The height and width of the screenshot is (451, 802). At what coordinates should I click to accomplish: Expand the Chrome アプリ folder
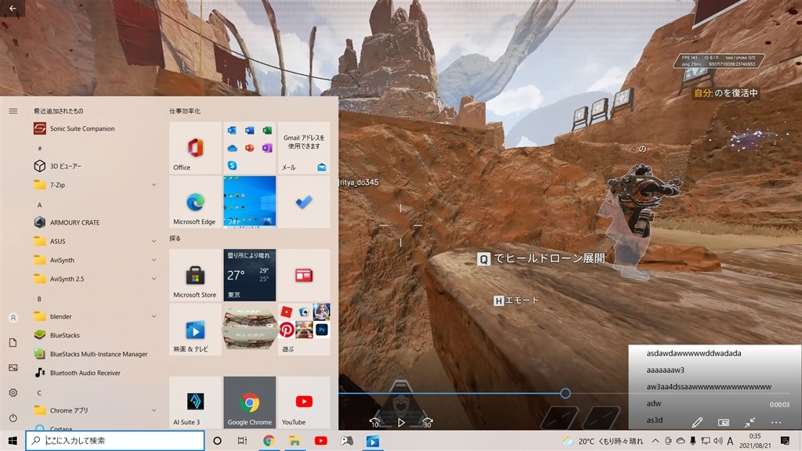(154, 410)
